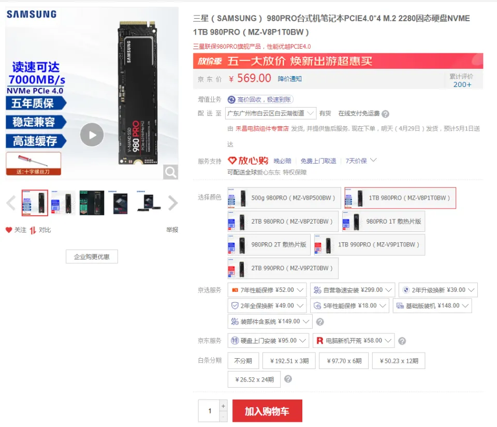Image resolution: width=497 pixels, height=427 pixels.
Task: Show previous thumbnails with left arrow
Action: (x=11, y=203)
